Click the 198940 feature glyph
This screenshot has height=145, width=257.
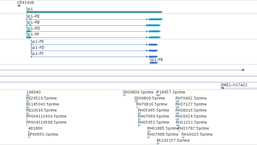[x=28, y=95]
